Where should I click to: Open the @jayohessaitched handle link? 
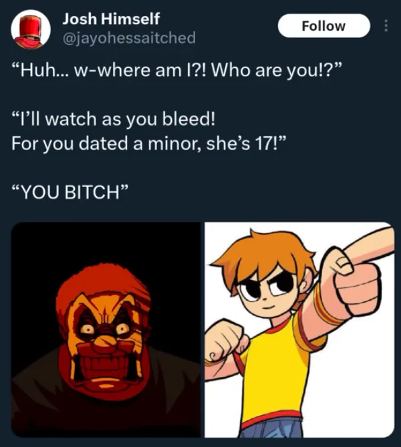click(x=129, y=37)
